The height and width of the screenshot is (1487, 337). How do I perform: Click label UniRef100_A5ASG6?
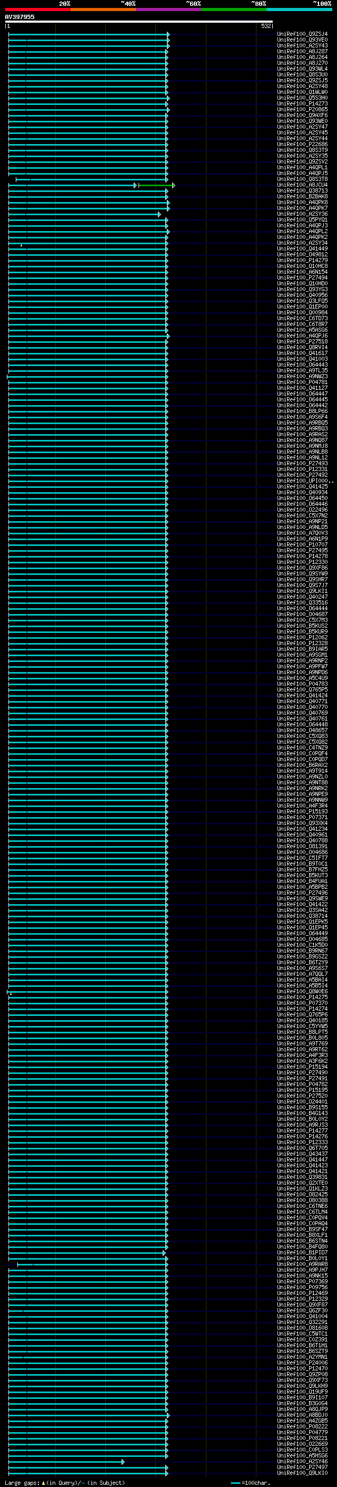point(302,330)
